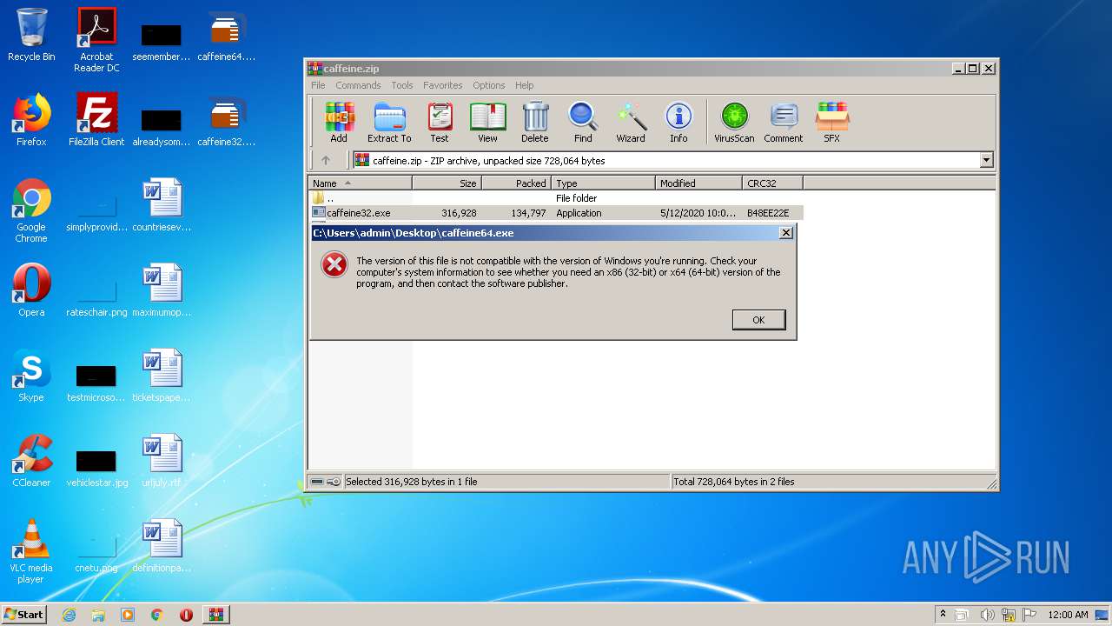Click the taskbar clock showing 12:00 AM

(x=1068, y=615)
